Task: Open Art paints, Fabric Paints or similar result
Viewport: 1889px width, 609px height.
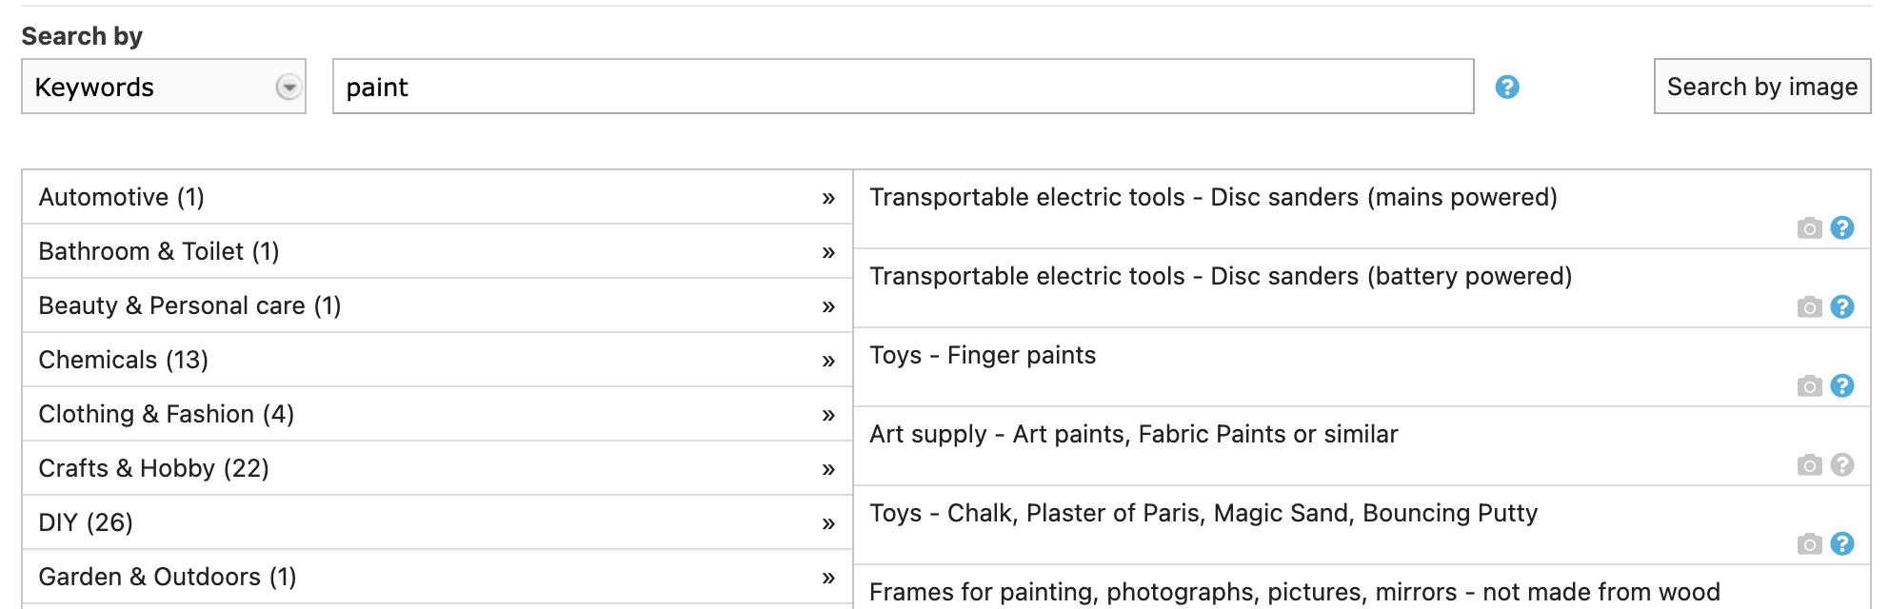Action: coord(1133,435)
